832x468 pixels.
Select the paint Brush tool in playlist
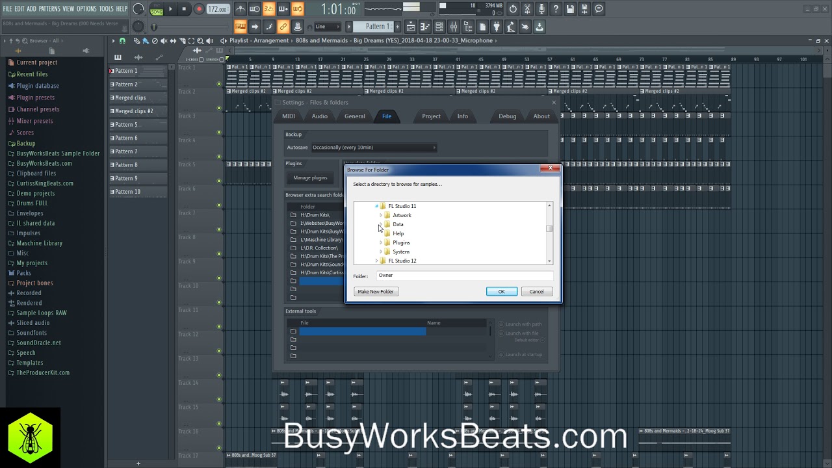(146, 41)
